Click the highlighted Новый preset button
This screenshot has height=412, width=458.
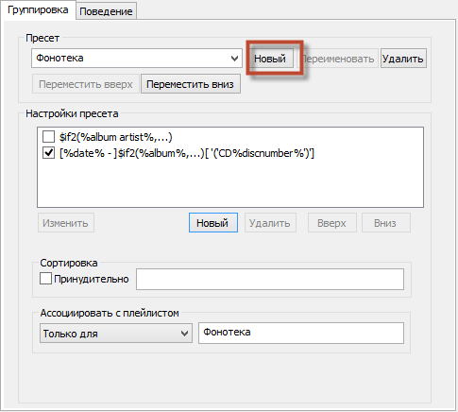pos(270,59)
